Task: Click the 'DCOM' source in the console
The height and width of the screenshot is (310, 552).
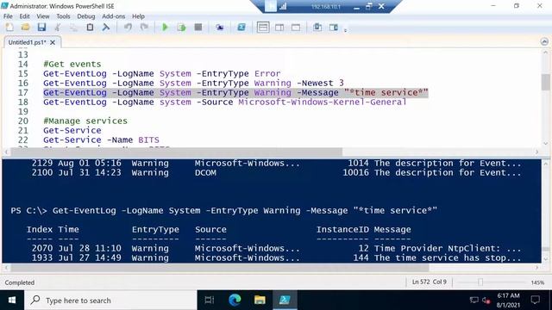Action: pyautogui.click(x=205, y=172)
